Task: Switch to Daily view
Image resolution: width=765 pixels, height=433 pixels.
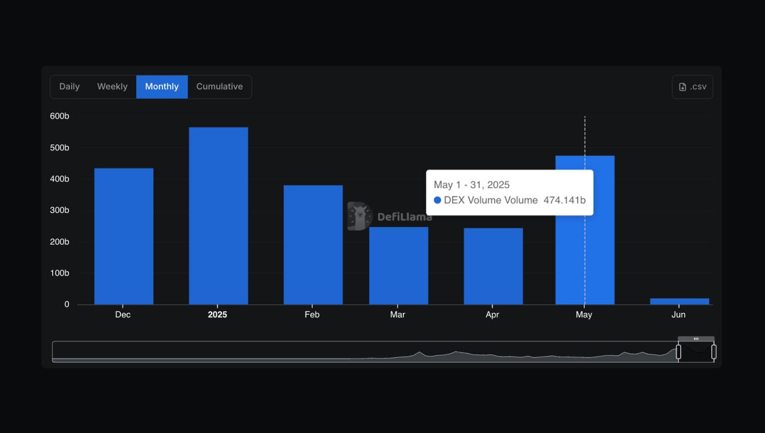Action: [x=69, y=87]
